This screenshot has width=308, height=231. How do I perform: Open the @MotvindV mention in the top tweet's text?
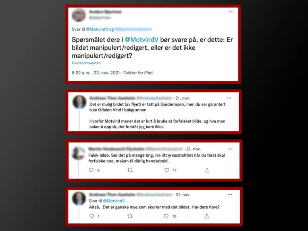(141, 40)
